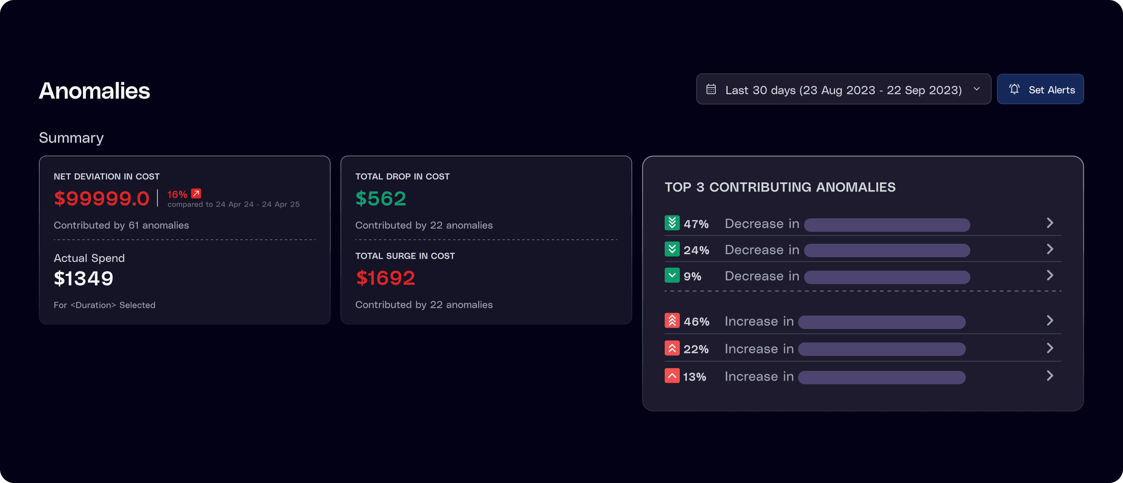The image size is (1123, 483).
Task: Click the purple bar on 46% Increase row
Action: (882, 322)
